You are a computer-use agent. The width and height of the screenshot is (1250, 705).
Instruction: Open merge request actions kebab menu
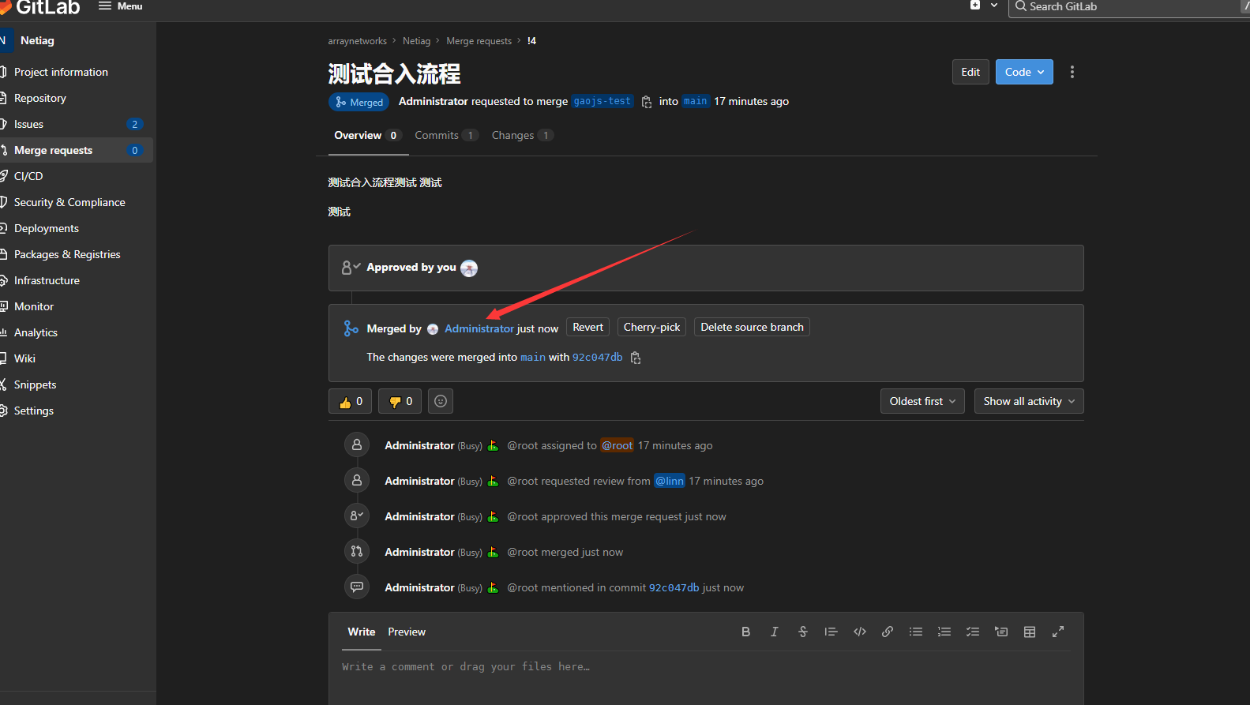click(x=1072, y=72)
